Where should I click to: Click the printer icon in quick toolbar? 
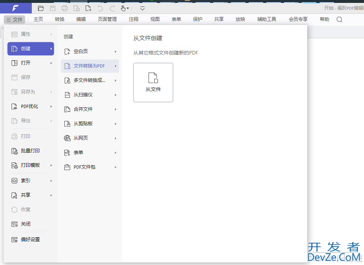(65, 9)
